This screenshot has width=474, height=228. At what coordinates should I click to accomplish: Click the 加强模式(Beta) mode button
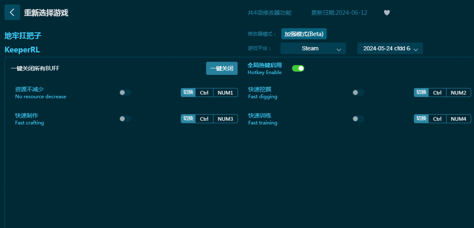[x=304, y=34]
